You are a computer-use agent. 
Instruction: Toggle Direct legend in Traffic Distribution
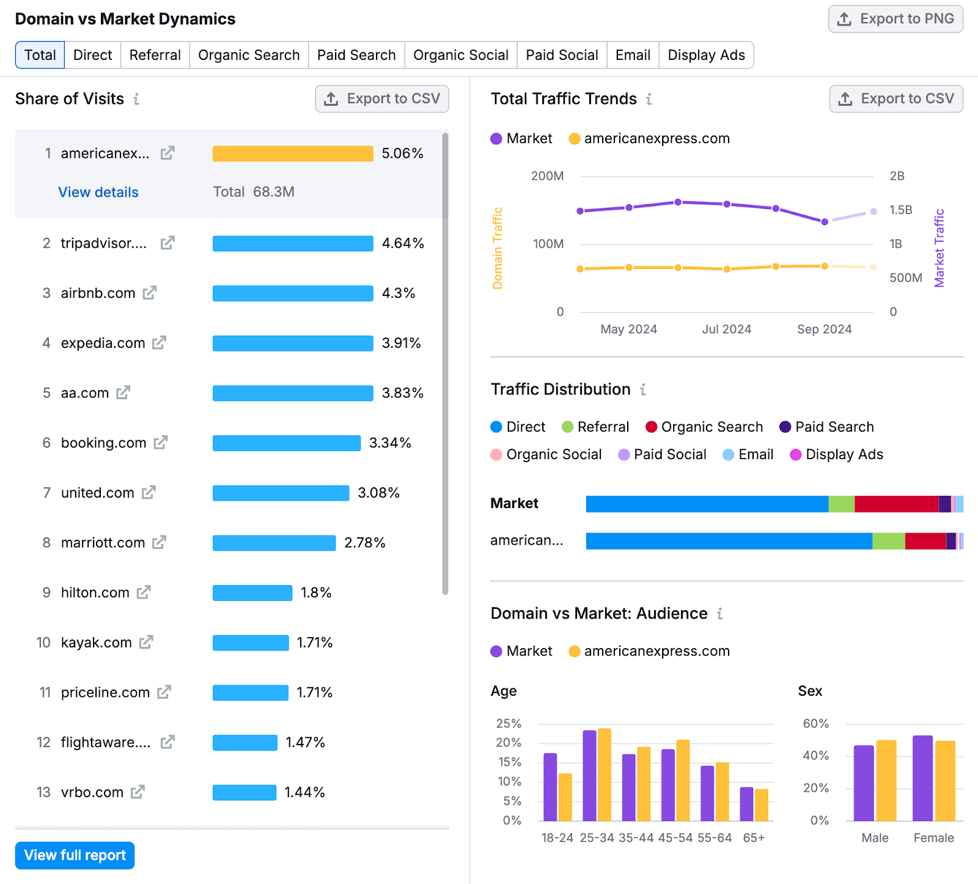coord(518,427)
